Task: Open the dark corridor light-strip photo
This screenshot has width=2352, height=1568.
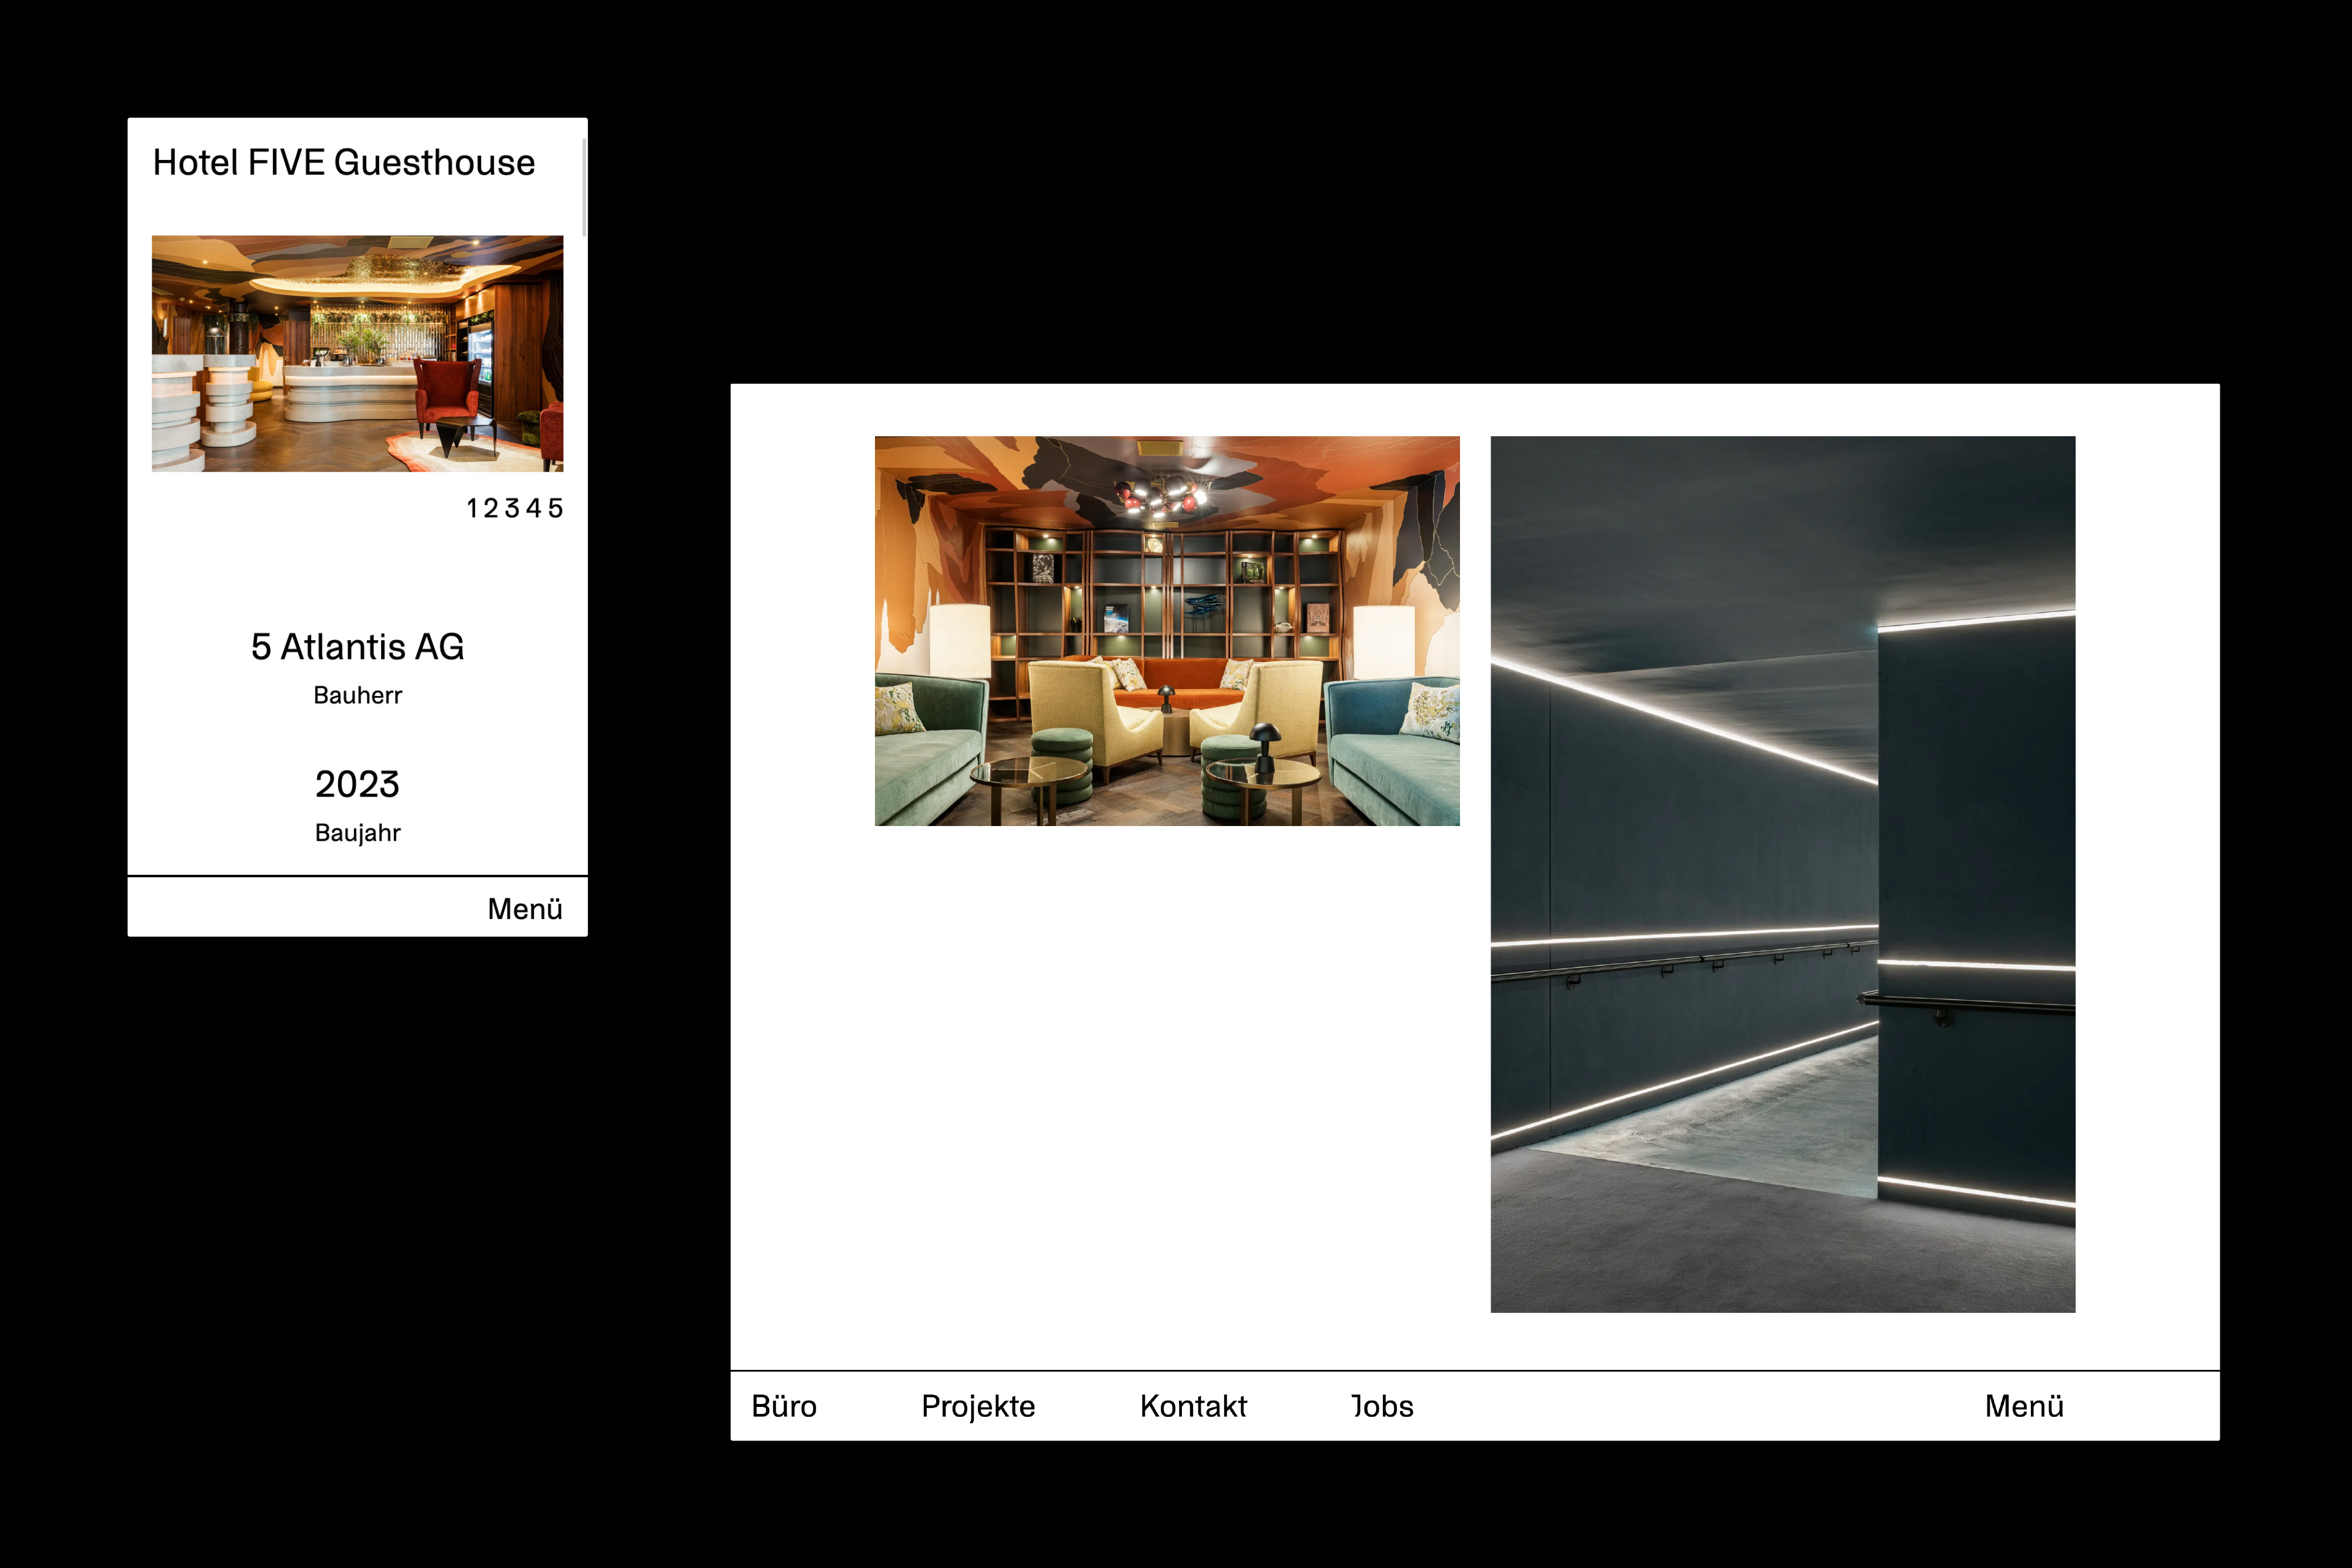Action: [x=1782, y=874]
